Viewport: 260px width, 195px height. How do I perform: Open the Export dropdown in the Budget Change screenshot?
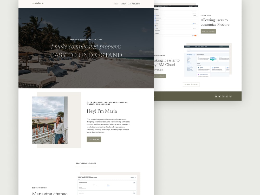click(132, 177)
